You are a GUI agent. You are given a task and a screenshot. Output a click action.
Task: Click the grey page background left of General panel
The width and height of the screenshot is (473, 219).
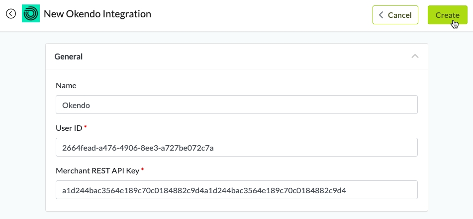coord(22,124)
